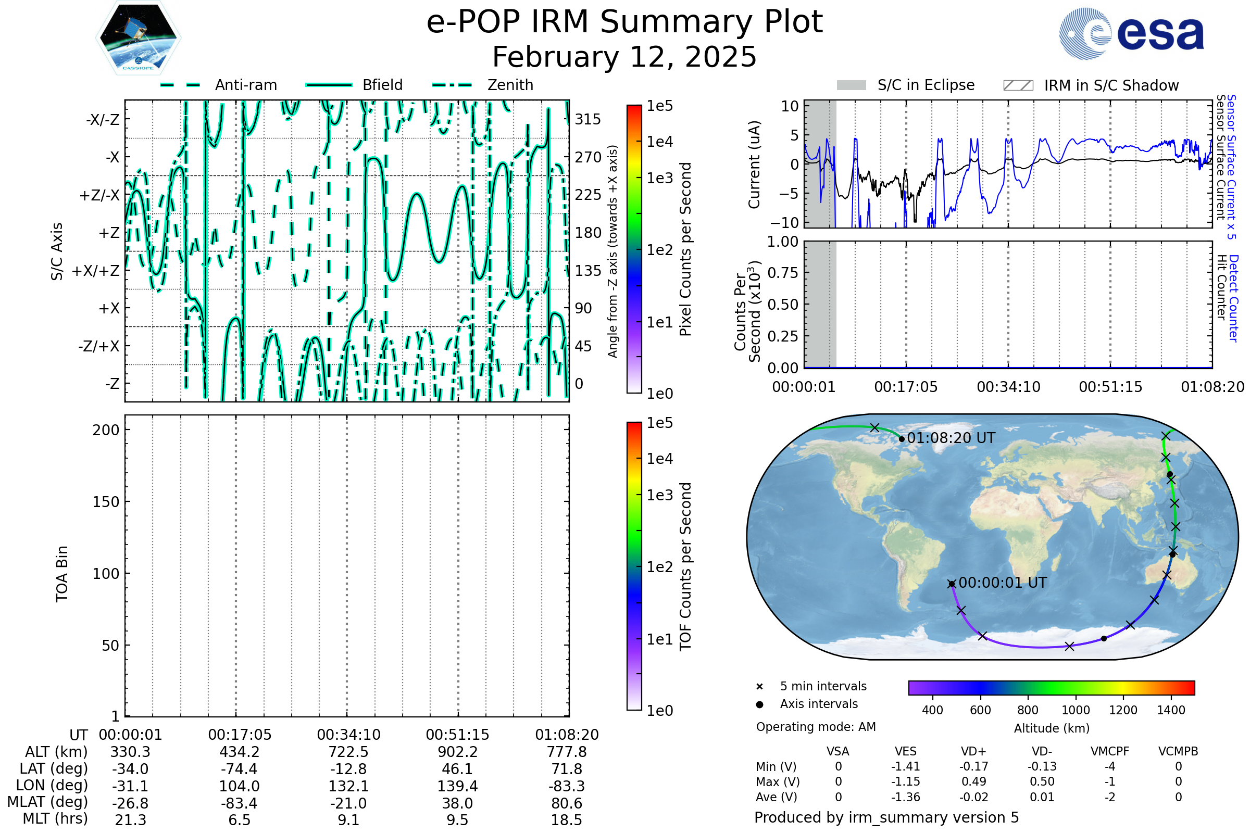The width and height of the screenshot is (1250, 833).
Task: Click the February 12, 2025 date text
Action: tap(624, 57)
